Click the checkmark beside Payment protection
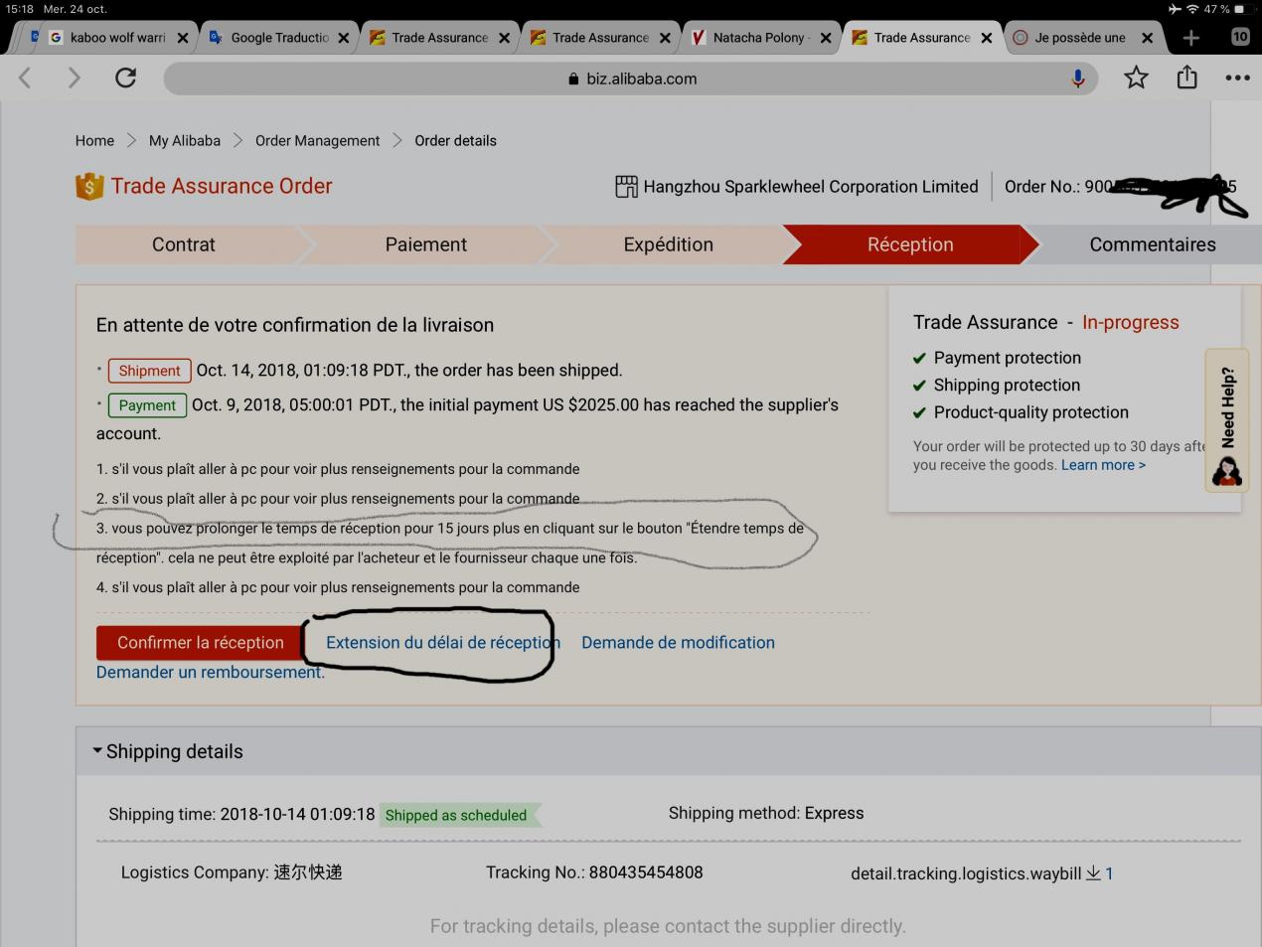 919,359
